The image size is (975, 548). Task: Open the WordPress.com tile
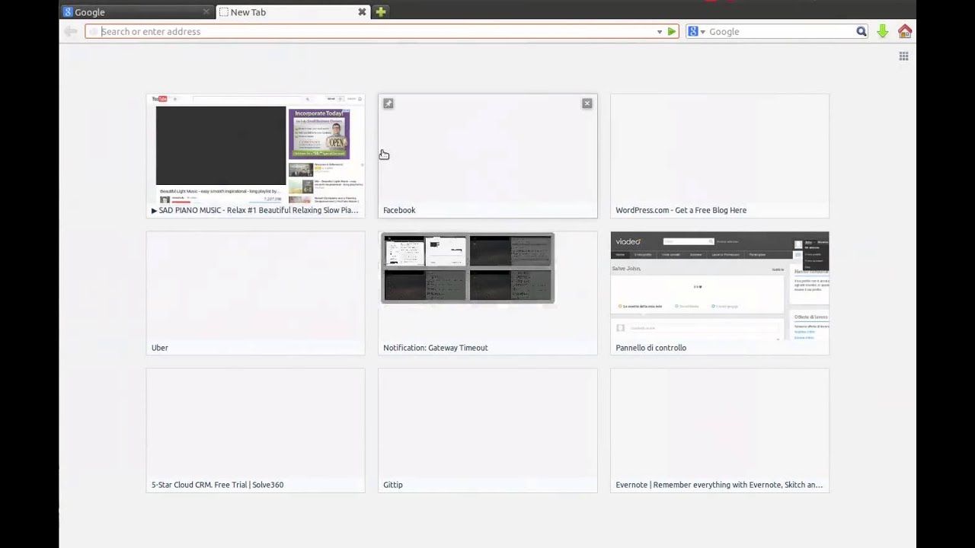click(719, 156)
